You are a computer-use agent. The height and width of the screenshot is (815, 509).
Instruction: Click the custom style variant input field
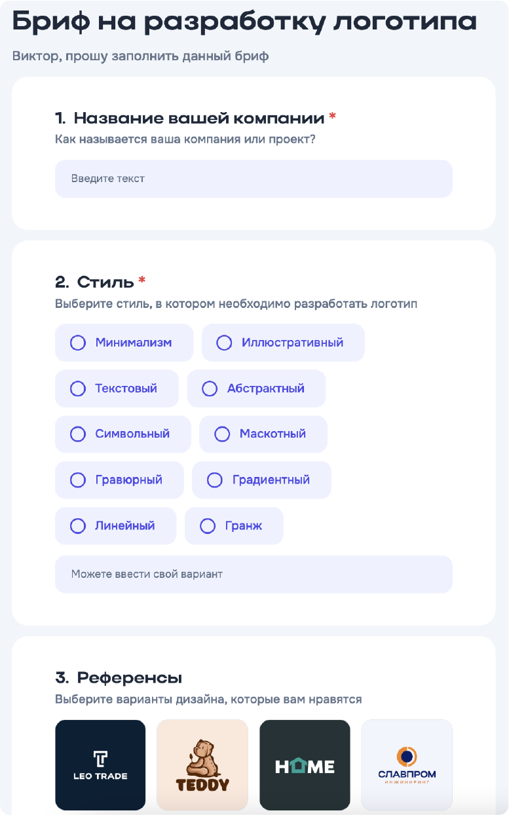pos(254,574)
